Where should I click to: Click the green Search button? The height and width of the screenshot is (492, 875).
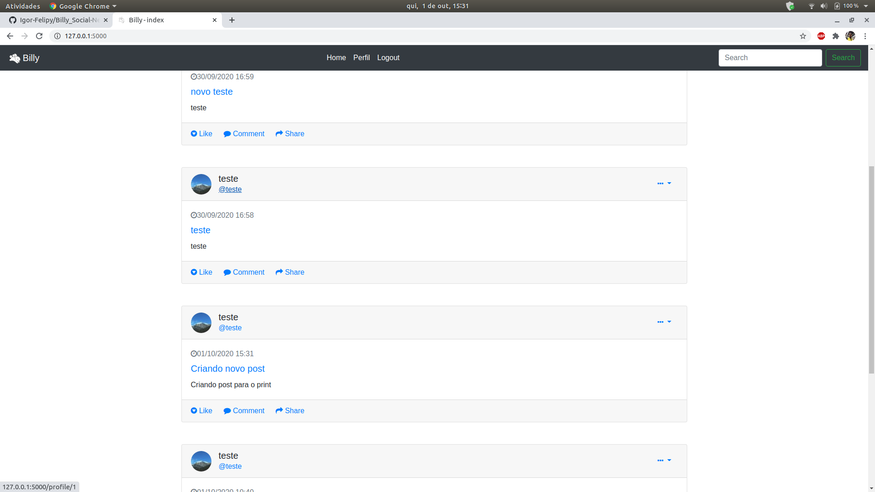[x=843, y=58]
